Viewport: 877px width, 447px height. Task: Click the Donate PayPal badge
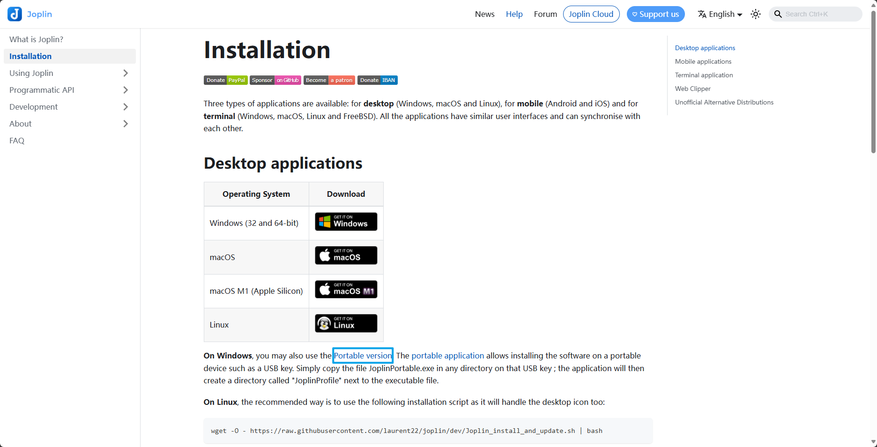pos(225,80)
